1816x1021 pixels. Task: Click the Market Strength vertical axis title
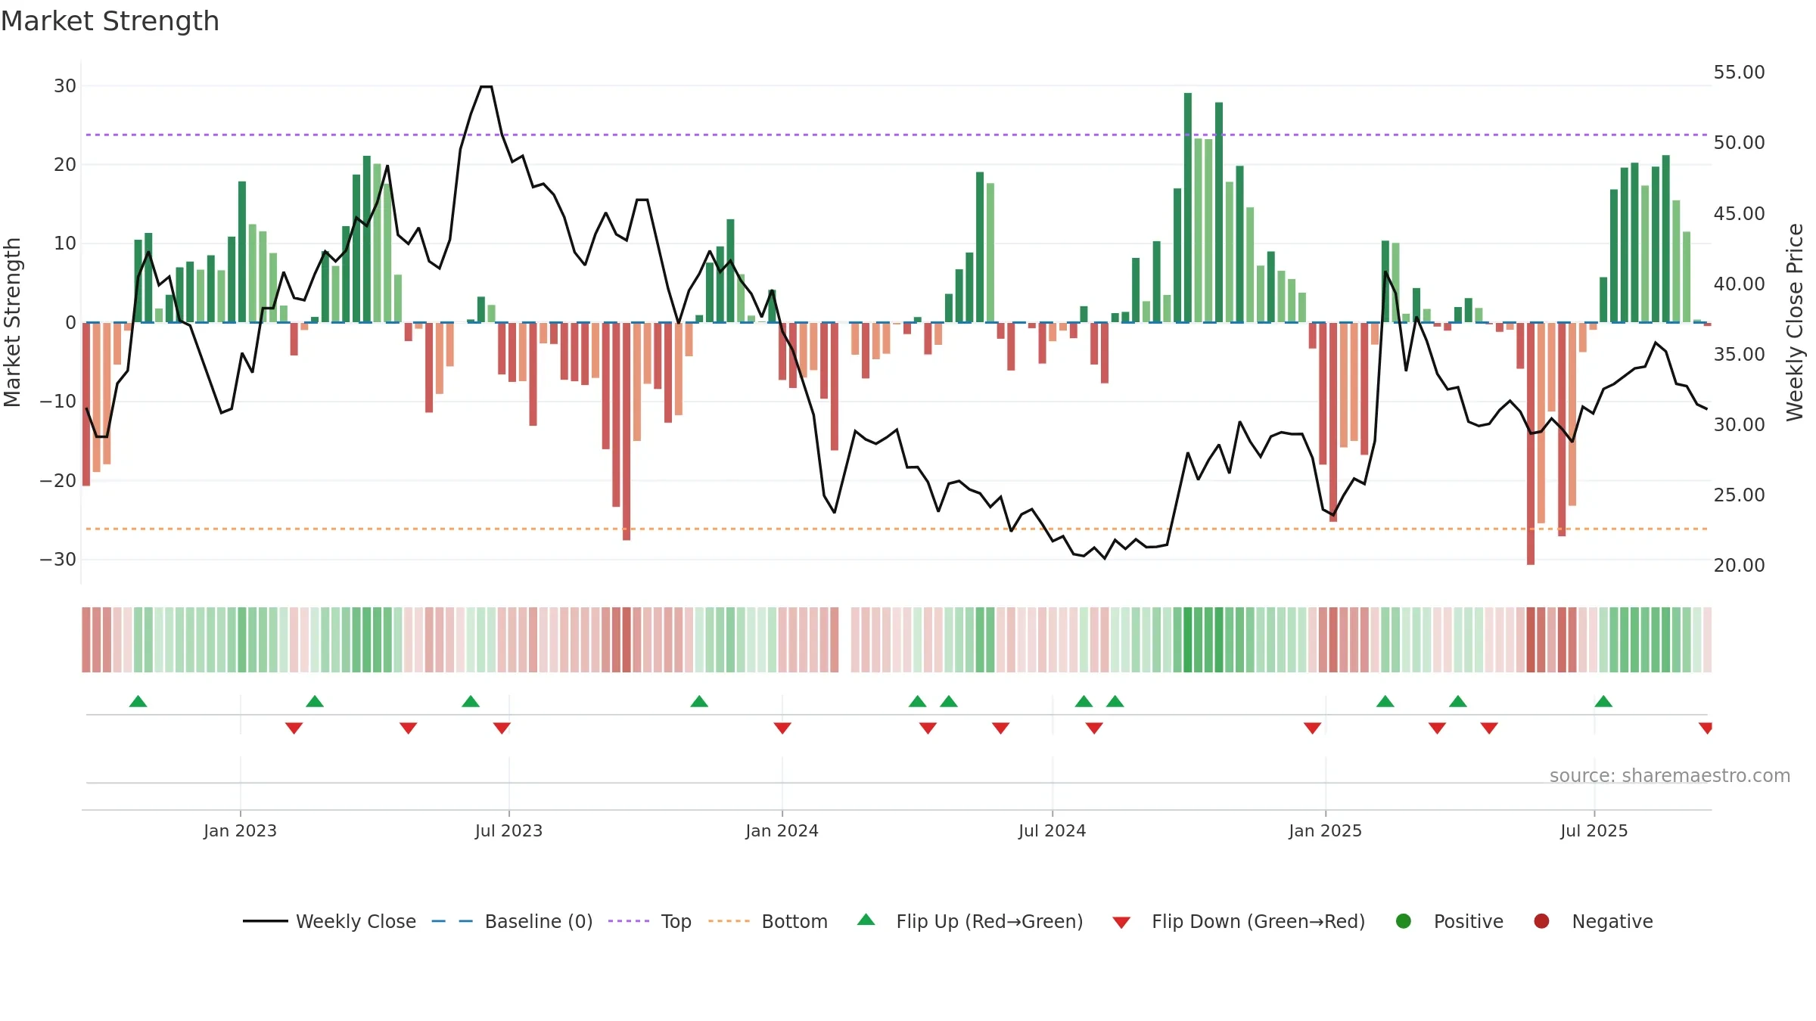pos(12,322)
